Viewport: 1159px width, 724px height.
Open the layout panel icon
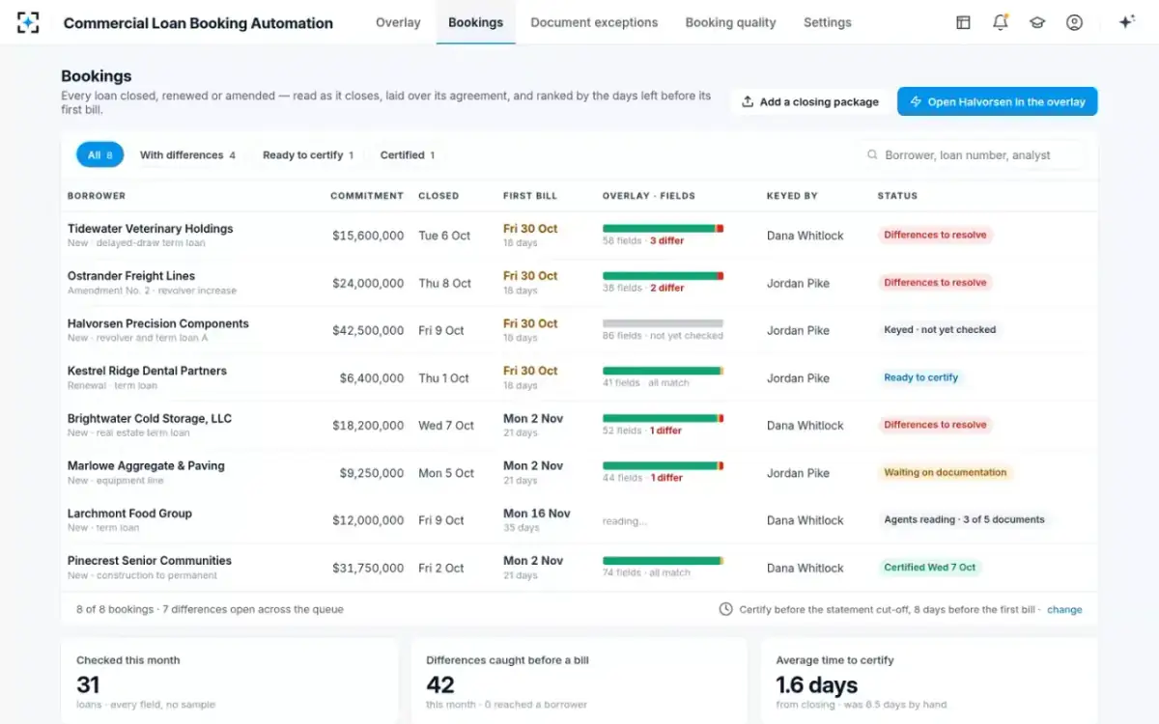click(963, 22)
